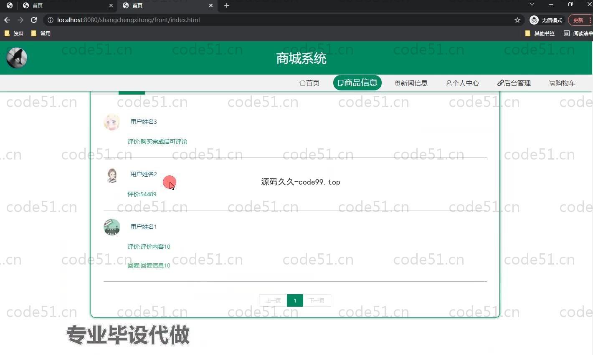Reload the page with the refresh icon
593x355 pixels.
click(34, 20)
